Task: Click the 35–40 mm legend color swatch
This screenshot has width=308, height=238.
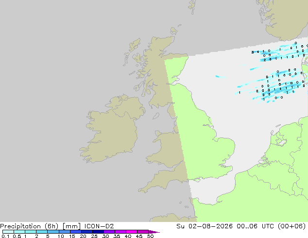Action: point(120,232)
